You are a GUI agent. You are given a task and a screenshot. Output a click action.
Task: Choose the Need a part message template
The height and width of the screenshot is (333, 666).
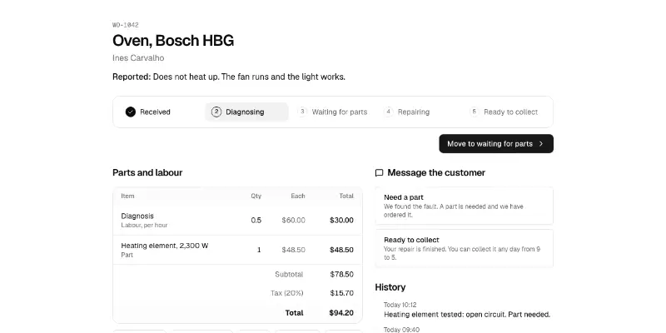(465, 206)
